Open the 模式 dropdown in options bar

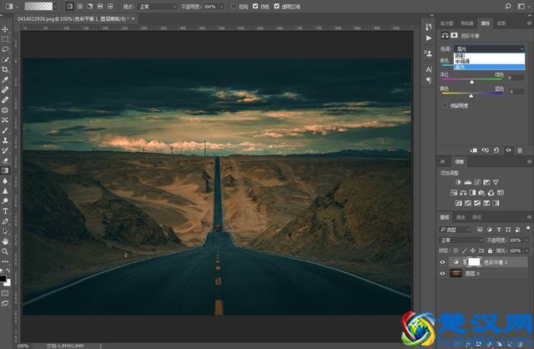[x=157, y=6]
